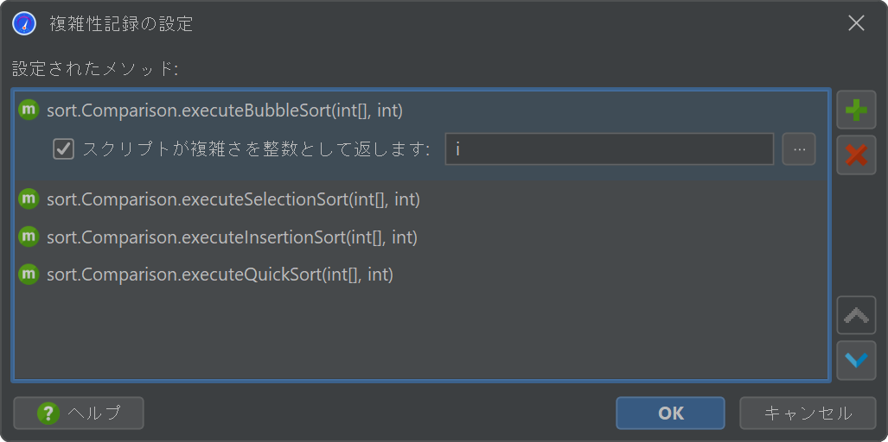
Task: Click the green plus add method icon
Action: click(x=856, y=110)
